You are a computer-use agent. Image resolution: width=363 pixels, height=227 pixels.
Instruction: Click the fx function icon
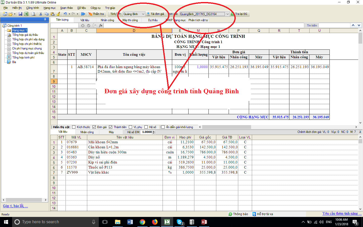101,25
